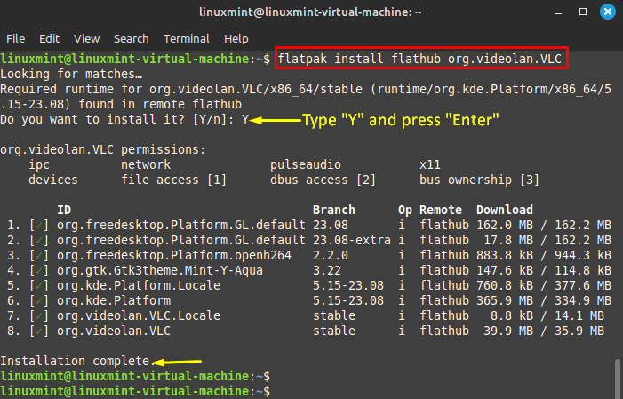Open the Help menu
Screen dimensions: 623x399
[236, 39]
